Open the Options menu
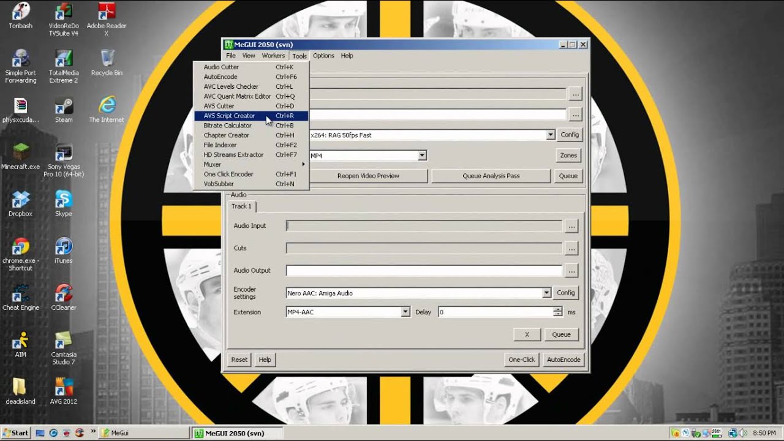 point(323,56)
